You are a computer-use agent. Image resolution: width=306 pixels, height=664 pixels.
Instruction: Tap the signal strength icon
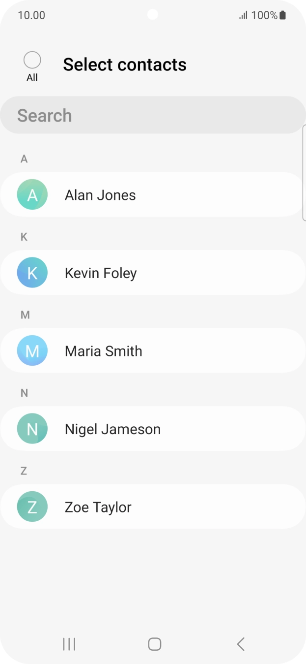point(243,15)
